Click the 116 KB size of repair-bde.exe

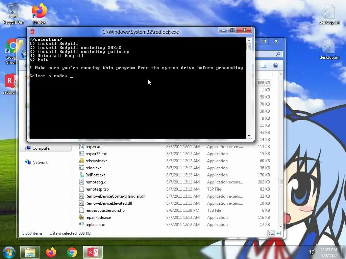(264, 218)
